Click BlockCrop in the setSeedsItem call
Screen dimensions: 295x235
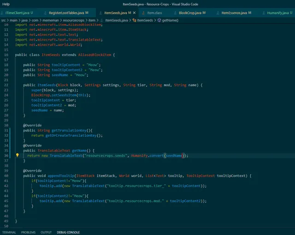pyautogui.click(x=41, y=95)
